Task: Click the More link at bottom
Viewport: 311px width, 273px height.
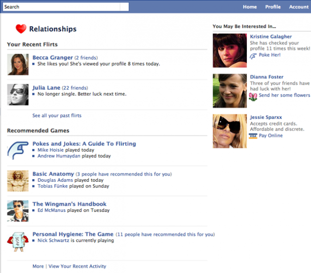Action: click(x=38, y=266)
